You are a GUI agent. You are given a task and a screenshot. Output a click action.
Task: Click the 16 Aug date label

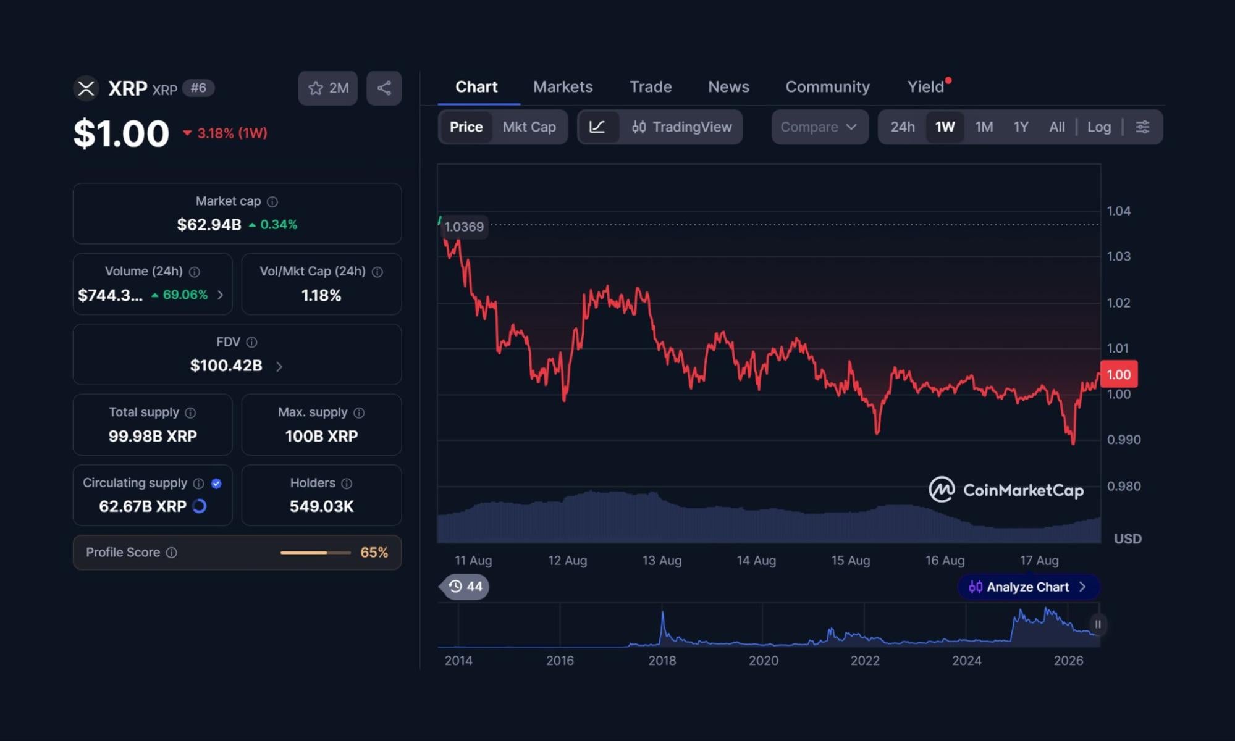(x=945, y=561)
